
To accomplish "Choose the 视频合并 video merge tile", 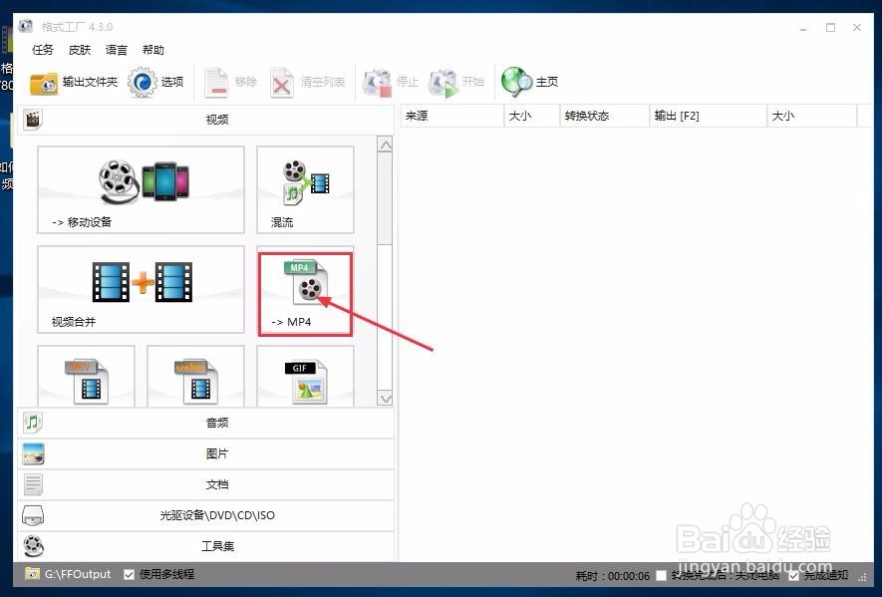I will pyautogui.click(x=141, y=289).
